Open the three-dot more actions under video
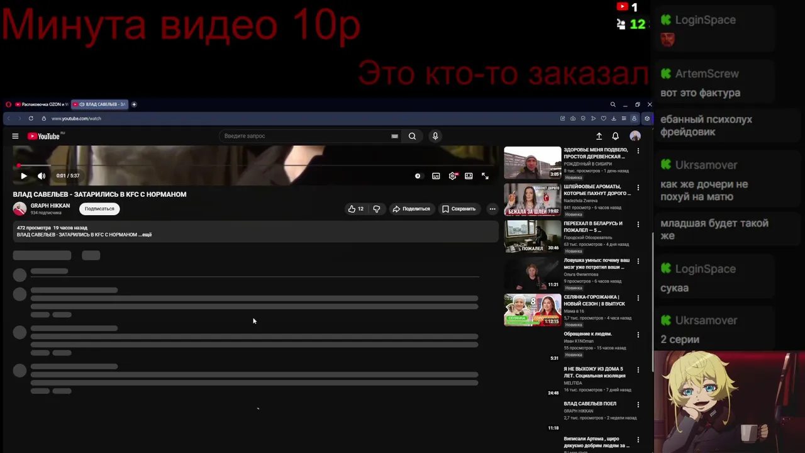 click(x=492, y=209)
